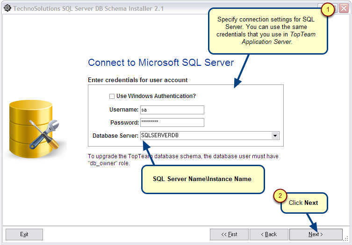Click the resize grip at window corner
The image size is (352, 245).
tap(346, 238)
